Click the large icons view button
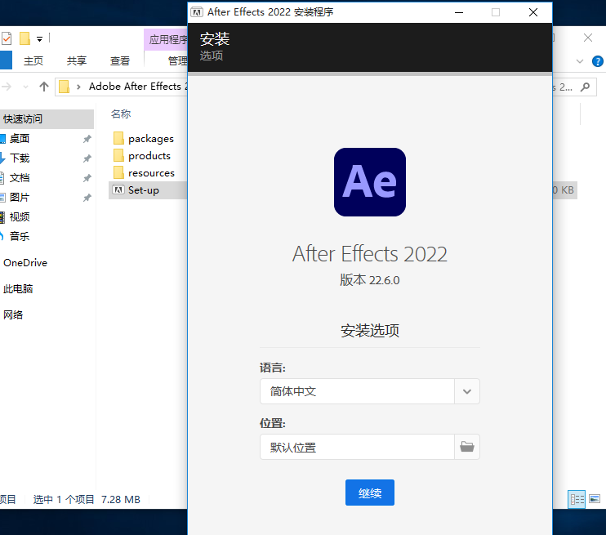This screenshot has width=606, height=535. (x=595, y=498)
